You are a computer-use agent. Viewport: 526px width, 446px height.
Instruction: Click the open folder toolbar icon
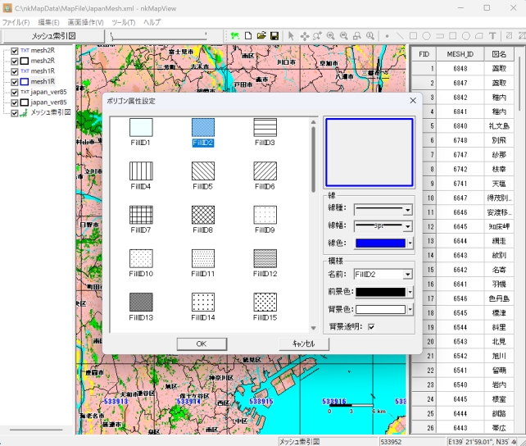pos(261,36)
